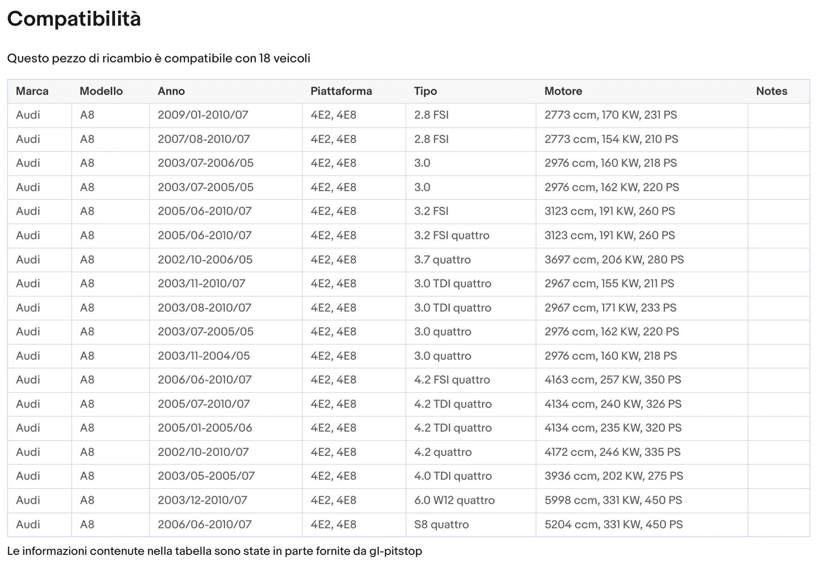
Task: Click the Marca column header
Action: pyautogui.click(x=32, y=91)
